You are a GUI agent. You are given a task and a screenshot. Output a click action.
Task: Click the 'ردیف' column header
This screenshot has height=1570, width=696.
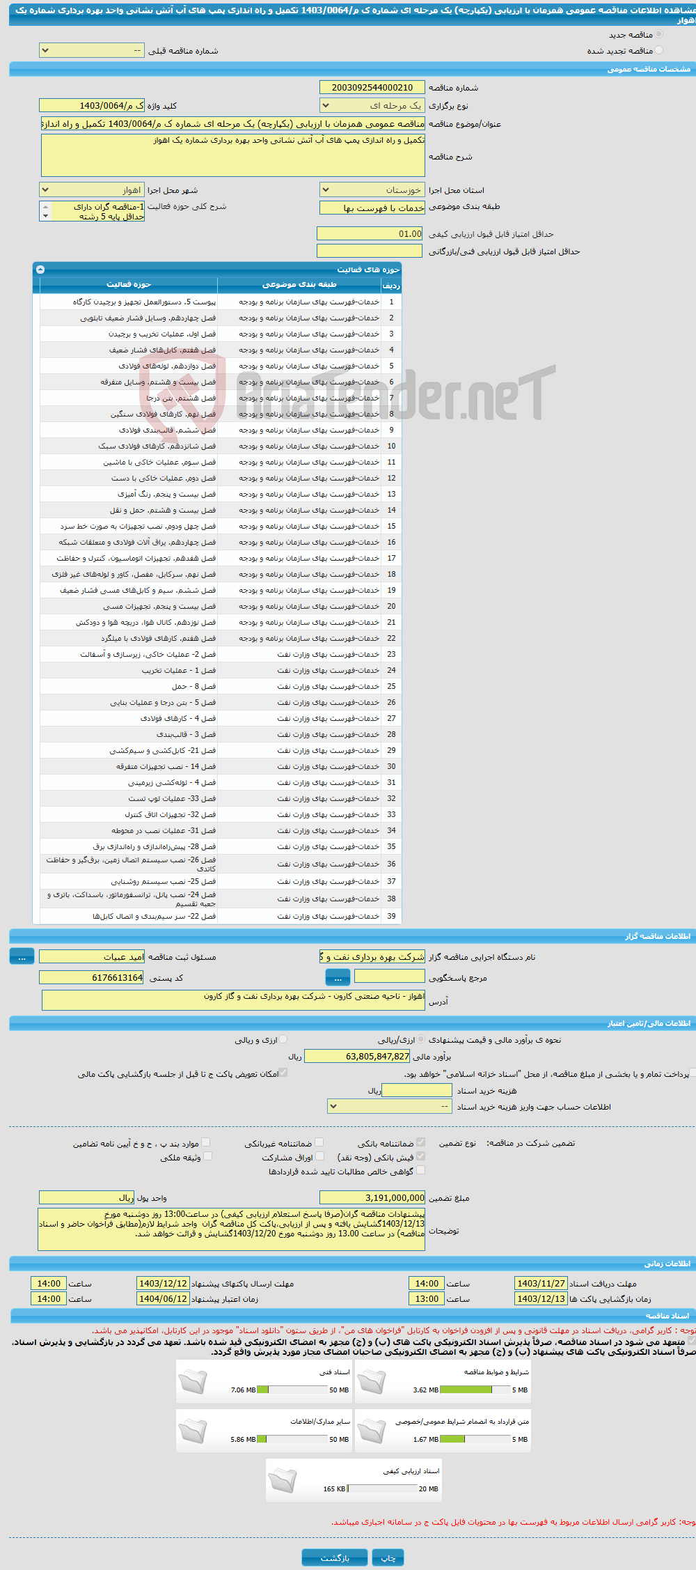click(391, 285)
